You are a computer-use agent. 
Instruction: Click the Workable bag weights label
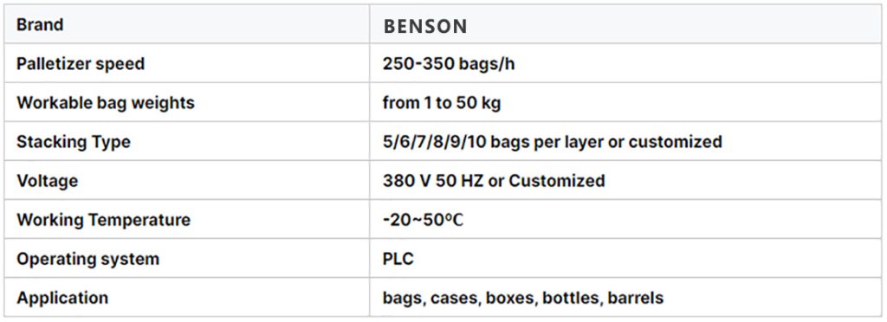(105, 103)
